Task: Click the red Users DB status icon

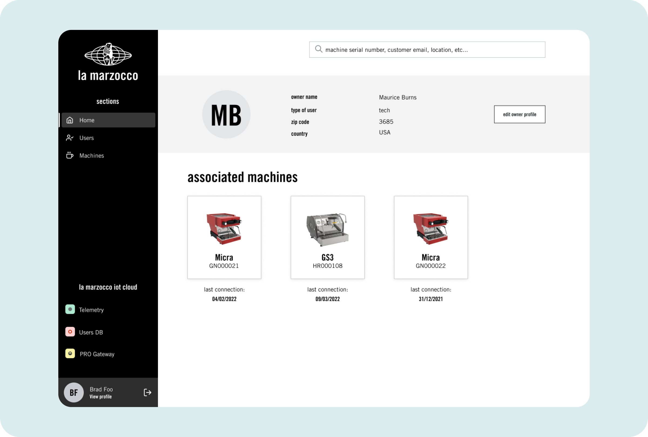Action: tap(70, 332)
